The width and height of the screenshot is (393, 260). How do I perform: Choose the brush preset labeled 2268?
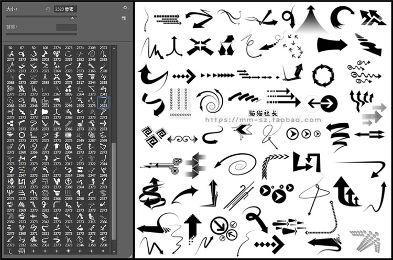point(103,240)
